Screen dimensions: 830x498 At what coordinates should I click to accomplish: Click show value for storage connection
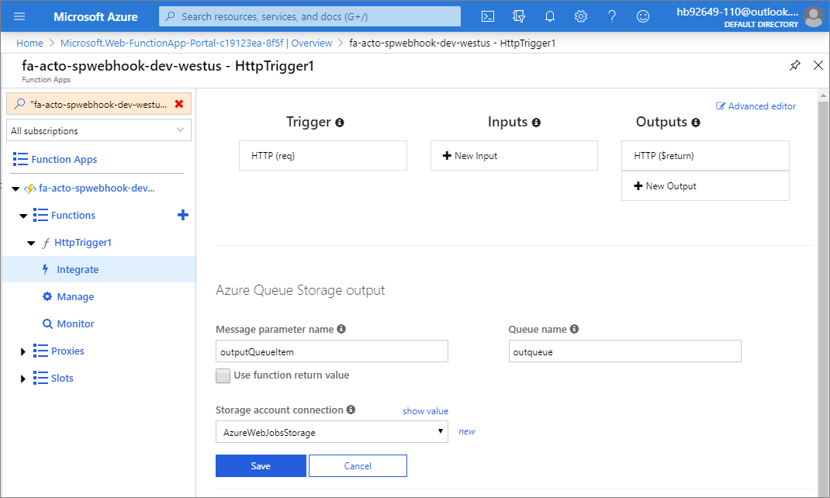(x=425, y=410)
